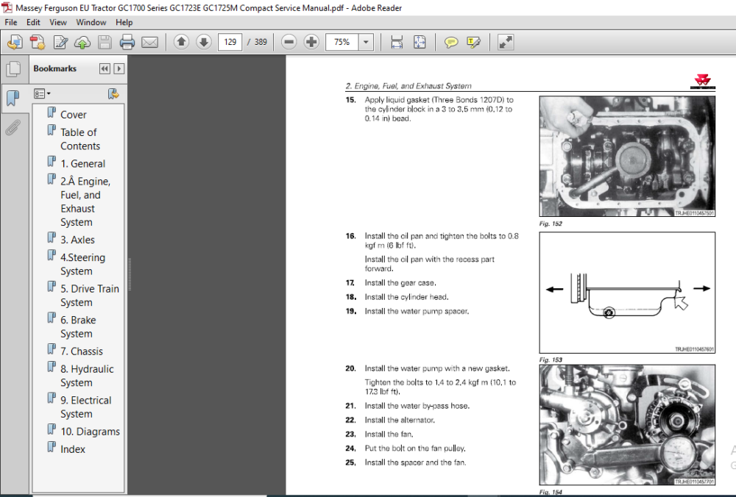Expand the Bookmarks pane with right arrow
Image resolution: width=736 pixels, height=497 pixels.
click(x=119, y=68)
